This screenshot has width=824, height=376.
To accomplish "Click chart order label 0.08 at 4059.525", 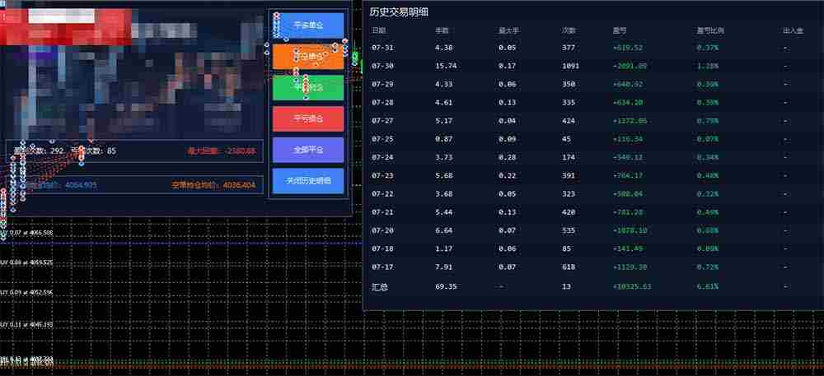I will point(27,262).
